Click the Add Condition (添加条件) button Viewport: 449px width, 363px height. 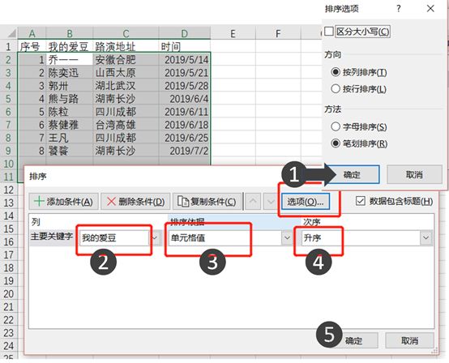(x=63, y=202)
